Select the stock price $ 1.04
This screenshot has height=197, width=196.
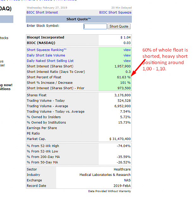tap(126, 38)
